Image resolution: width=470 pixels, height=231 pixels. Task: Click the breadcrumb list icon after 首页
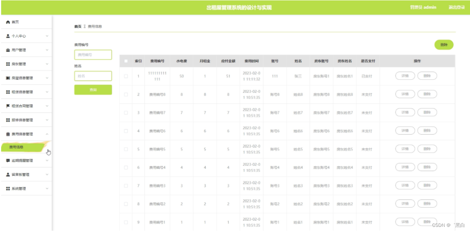[x=85, y=27]
